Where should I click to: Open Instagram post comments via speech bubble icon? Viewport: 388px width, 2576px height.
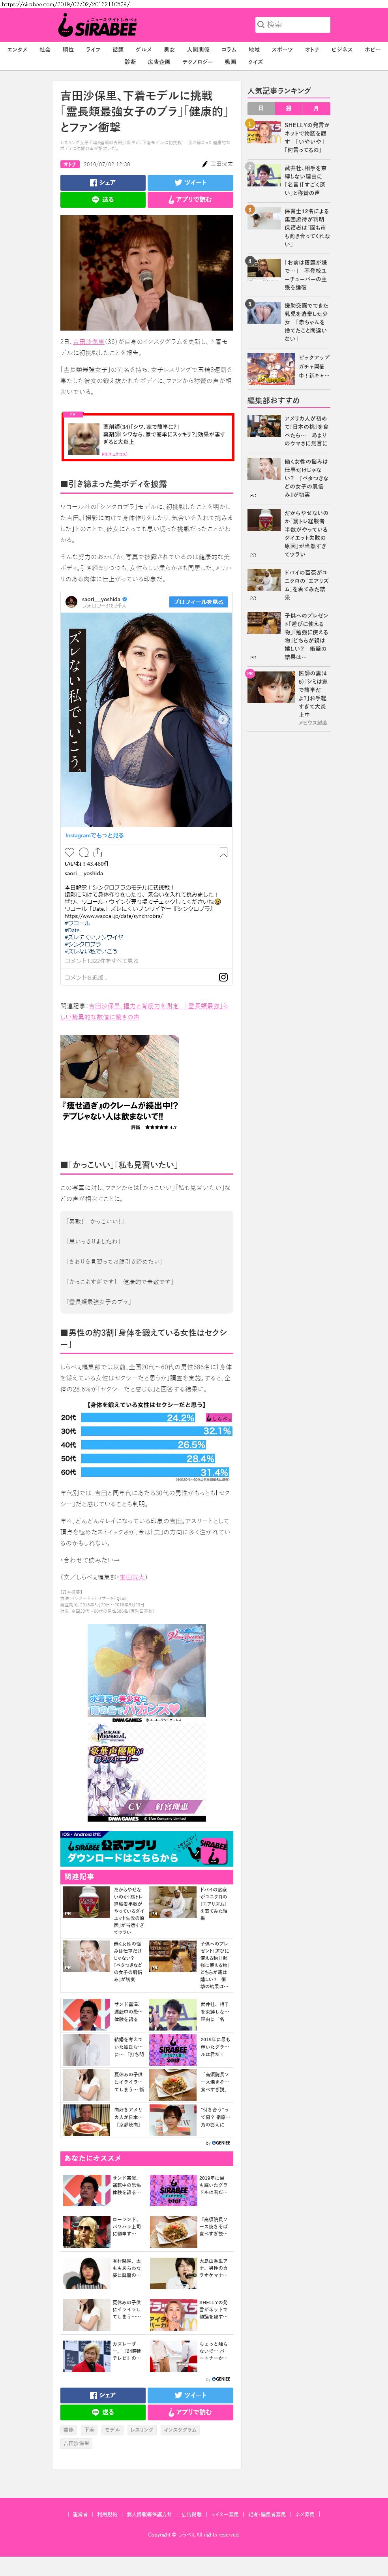pyautogui.click(x=83, y=852)
